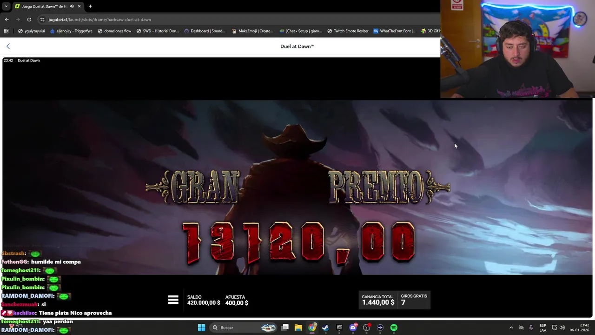This screenshot has width=595, height=335.
Task: Reload the current page
Action: tap(29, 20)
